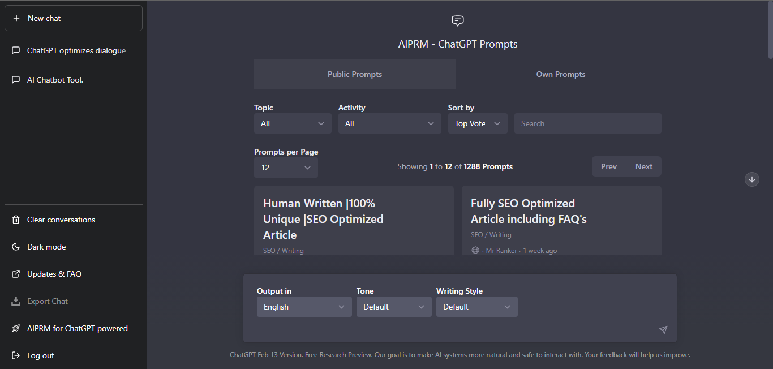This screenshot has width=773, height=369.
Task: Click chat bubble icon of AI Chatbot Tool
Action: point(16,80)
